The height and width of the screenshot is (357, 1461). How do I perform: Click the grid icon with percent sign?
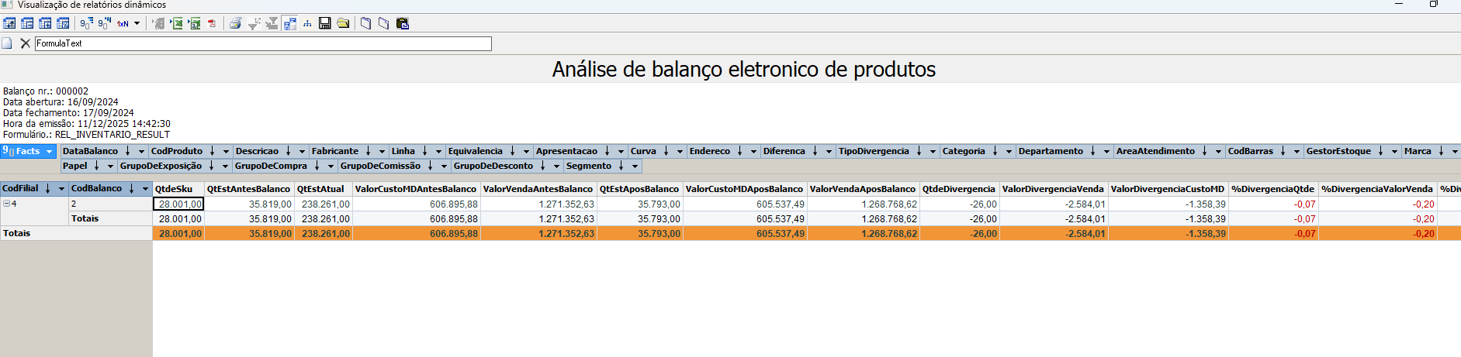coord(63,23)
